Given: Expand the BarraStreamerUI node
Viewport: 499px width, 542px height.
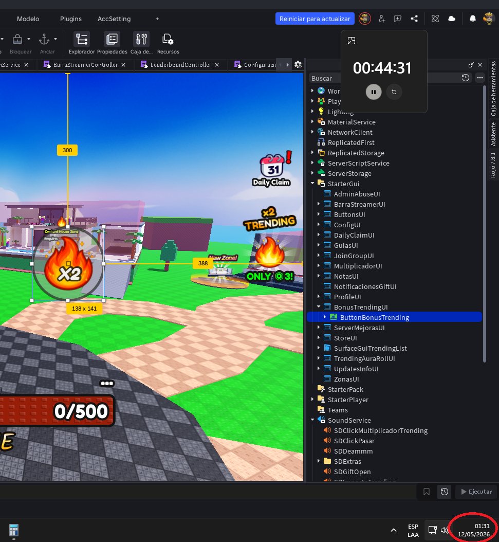Looking at the screenshot, I should (319, 204).
